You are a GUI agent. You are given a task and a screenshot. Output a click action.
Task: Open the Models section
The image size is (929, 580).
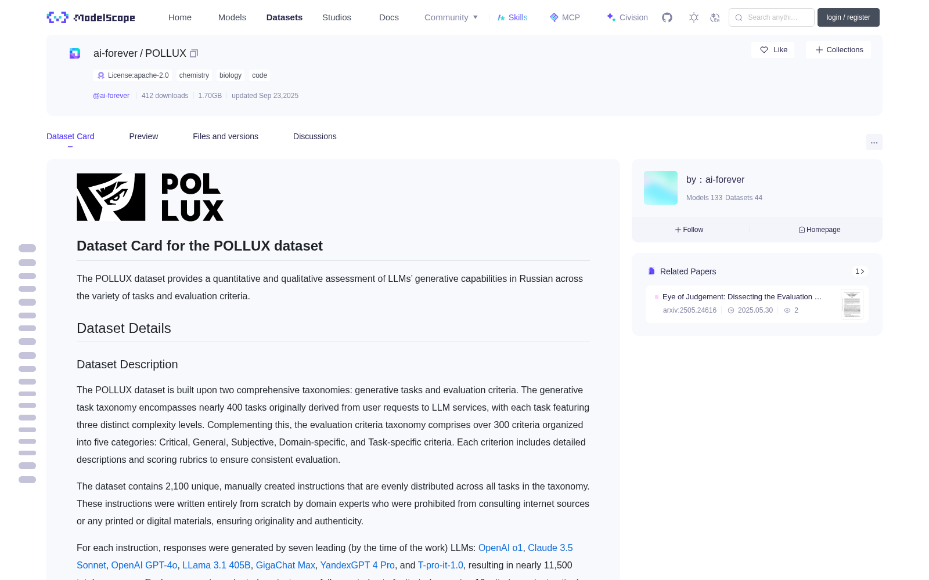click(232, 17)
